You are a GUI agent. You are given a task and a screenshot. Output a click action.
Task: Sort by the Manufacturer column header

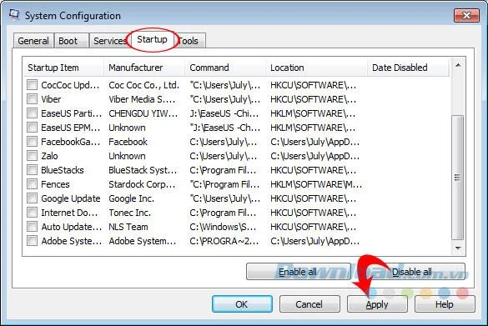[x=144, y=68]
